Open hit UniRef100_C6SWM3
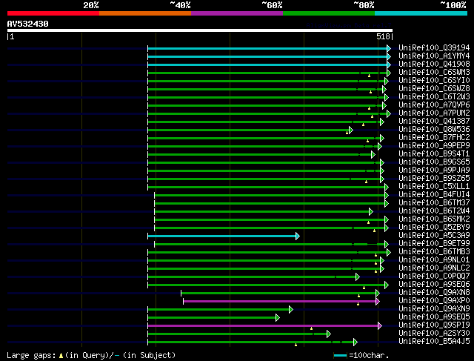The image size is (474, 361). (x=434, y=73)
